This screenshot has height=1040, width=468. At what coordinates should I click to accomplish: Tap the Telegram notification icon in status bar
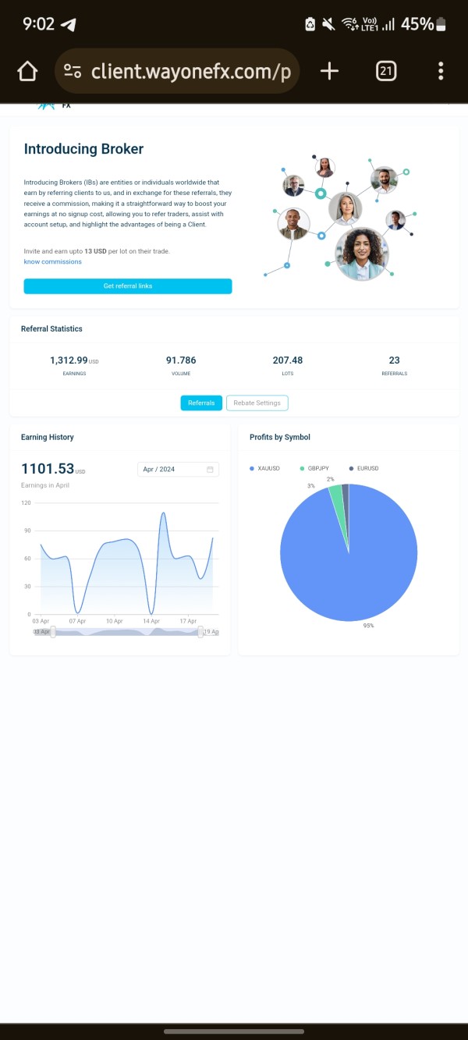click(69, 24)
